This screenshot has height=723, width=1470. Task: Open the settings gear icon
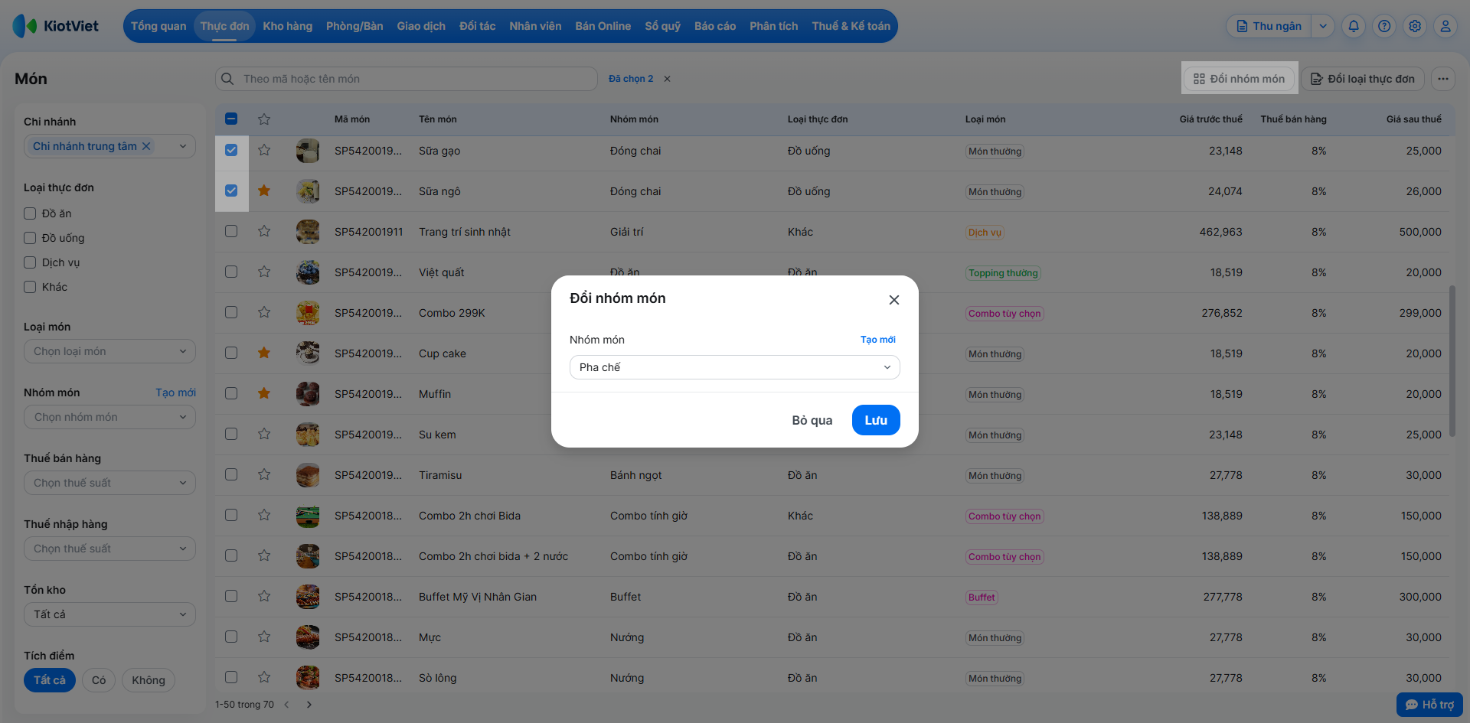point(1415,26)
